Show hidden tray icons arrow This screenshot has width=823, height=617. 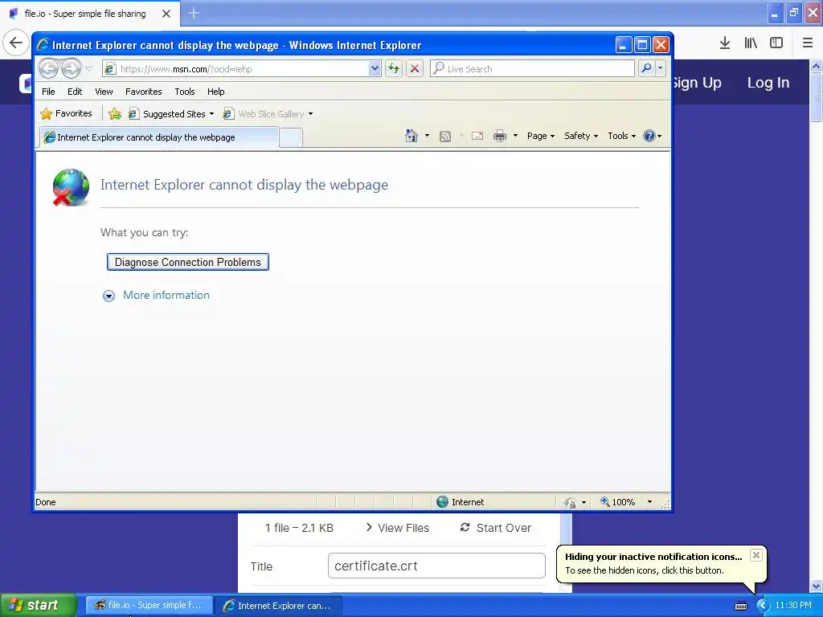click(762, 606)
